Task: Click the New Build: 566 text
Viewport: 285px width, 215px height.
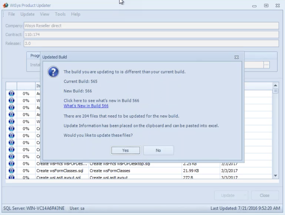Action: click(x=78, y=91)
